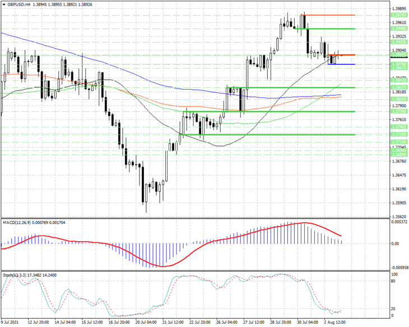Click the Stochastic 80 level label
Image resolution: width=409 pixels, height=327 pixels.
coord(393,281)
